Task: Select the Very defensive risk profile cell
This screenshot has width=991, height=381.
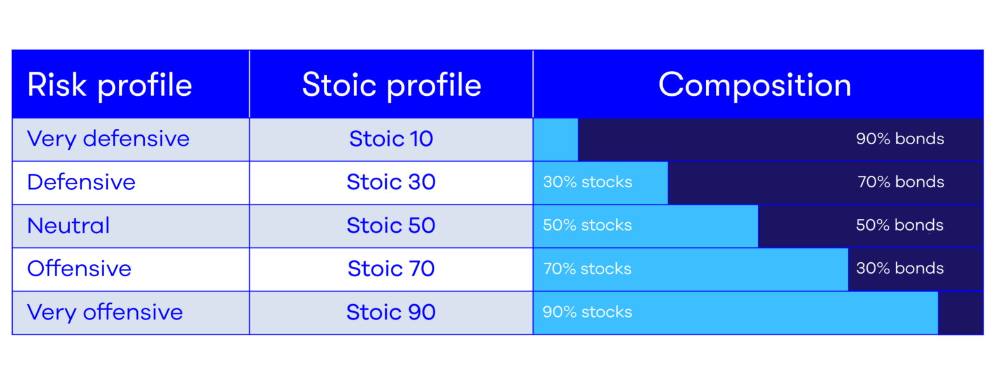Action: (x=108, y=139)
